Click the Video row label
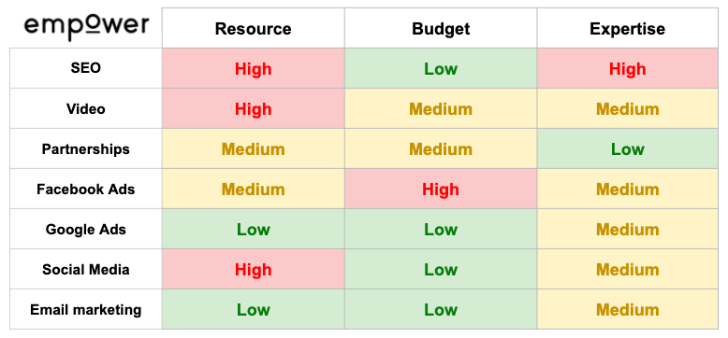 [86, 109]
